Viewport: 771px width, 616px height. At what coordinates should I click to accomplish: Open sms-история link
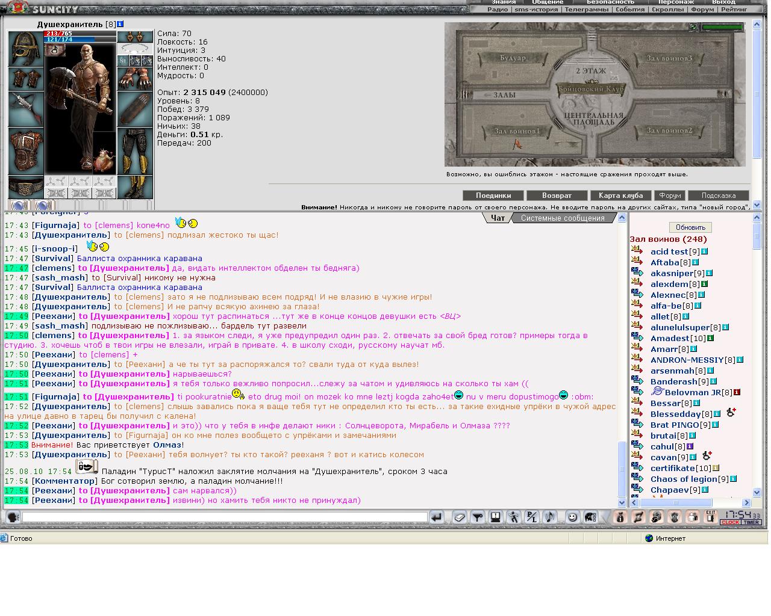536,10
